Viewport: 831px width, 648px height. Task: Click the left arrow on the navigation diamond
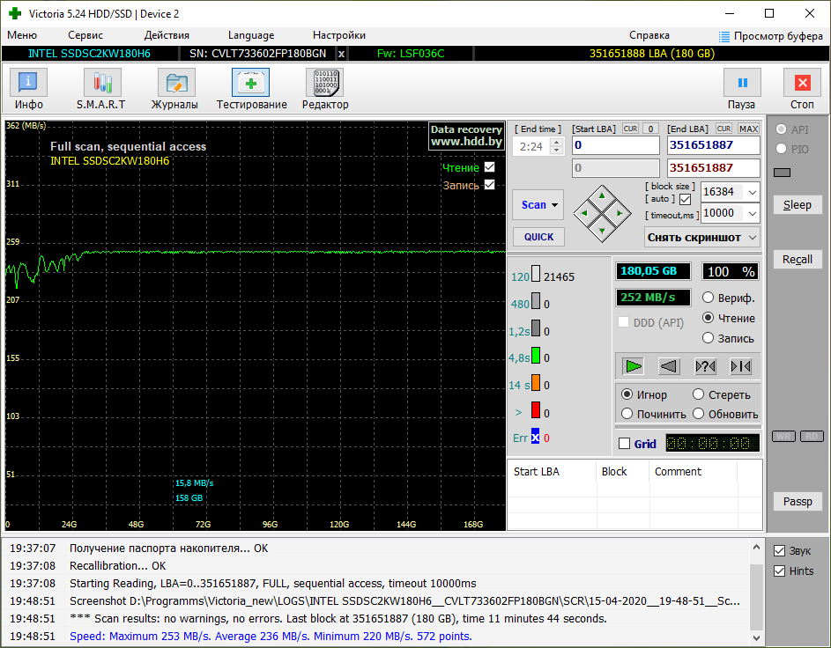point(584,213)
